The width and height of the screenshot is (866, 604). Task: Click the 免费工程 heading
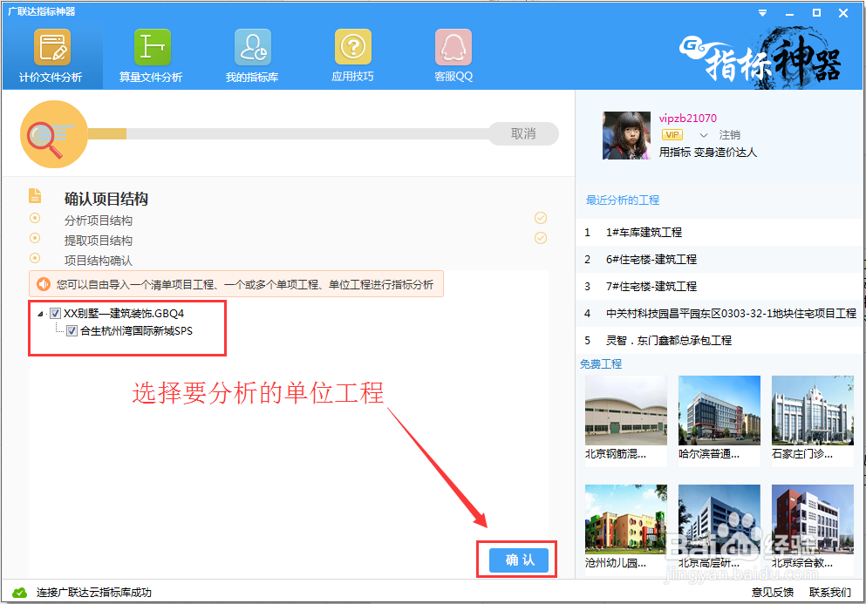click(x=601, y=363)
